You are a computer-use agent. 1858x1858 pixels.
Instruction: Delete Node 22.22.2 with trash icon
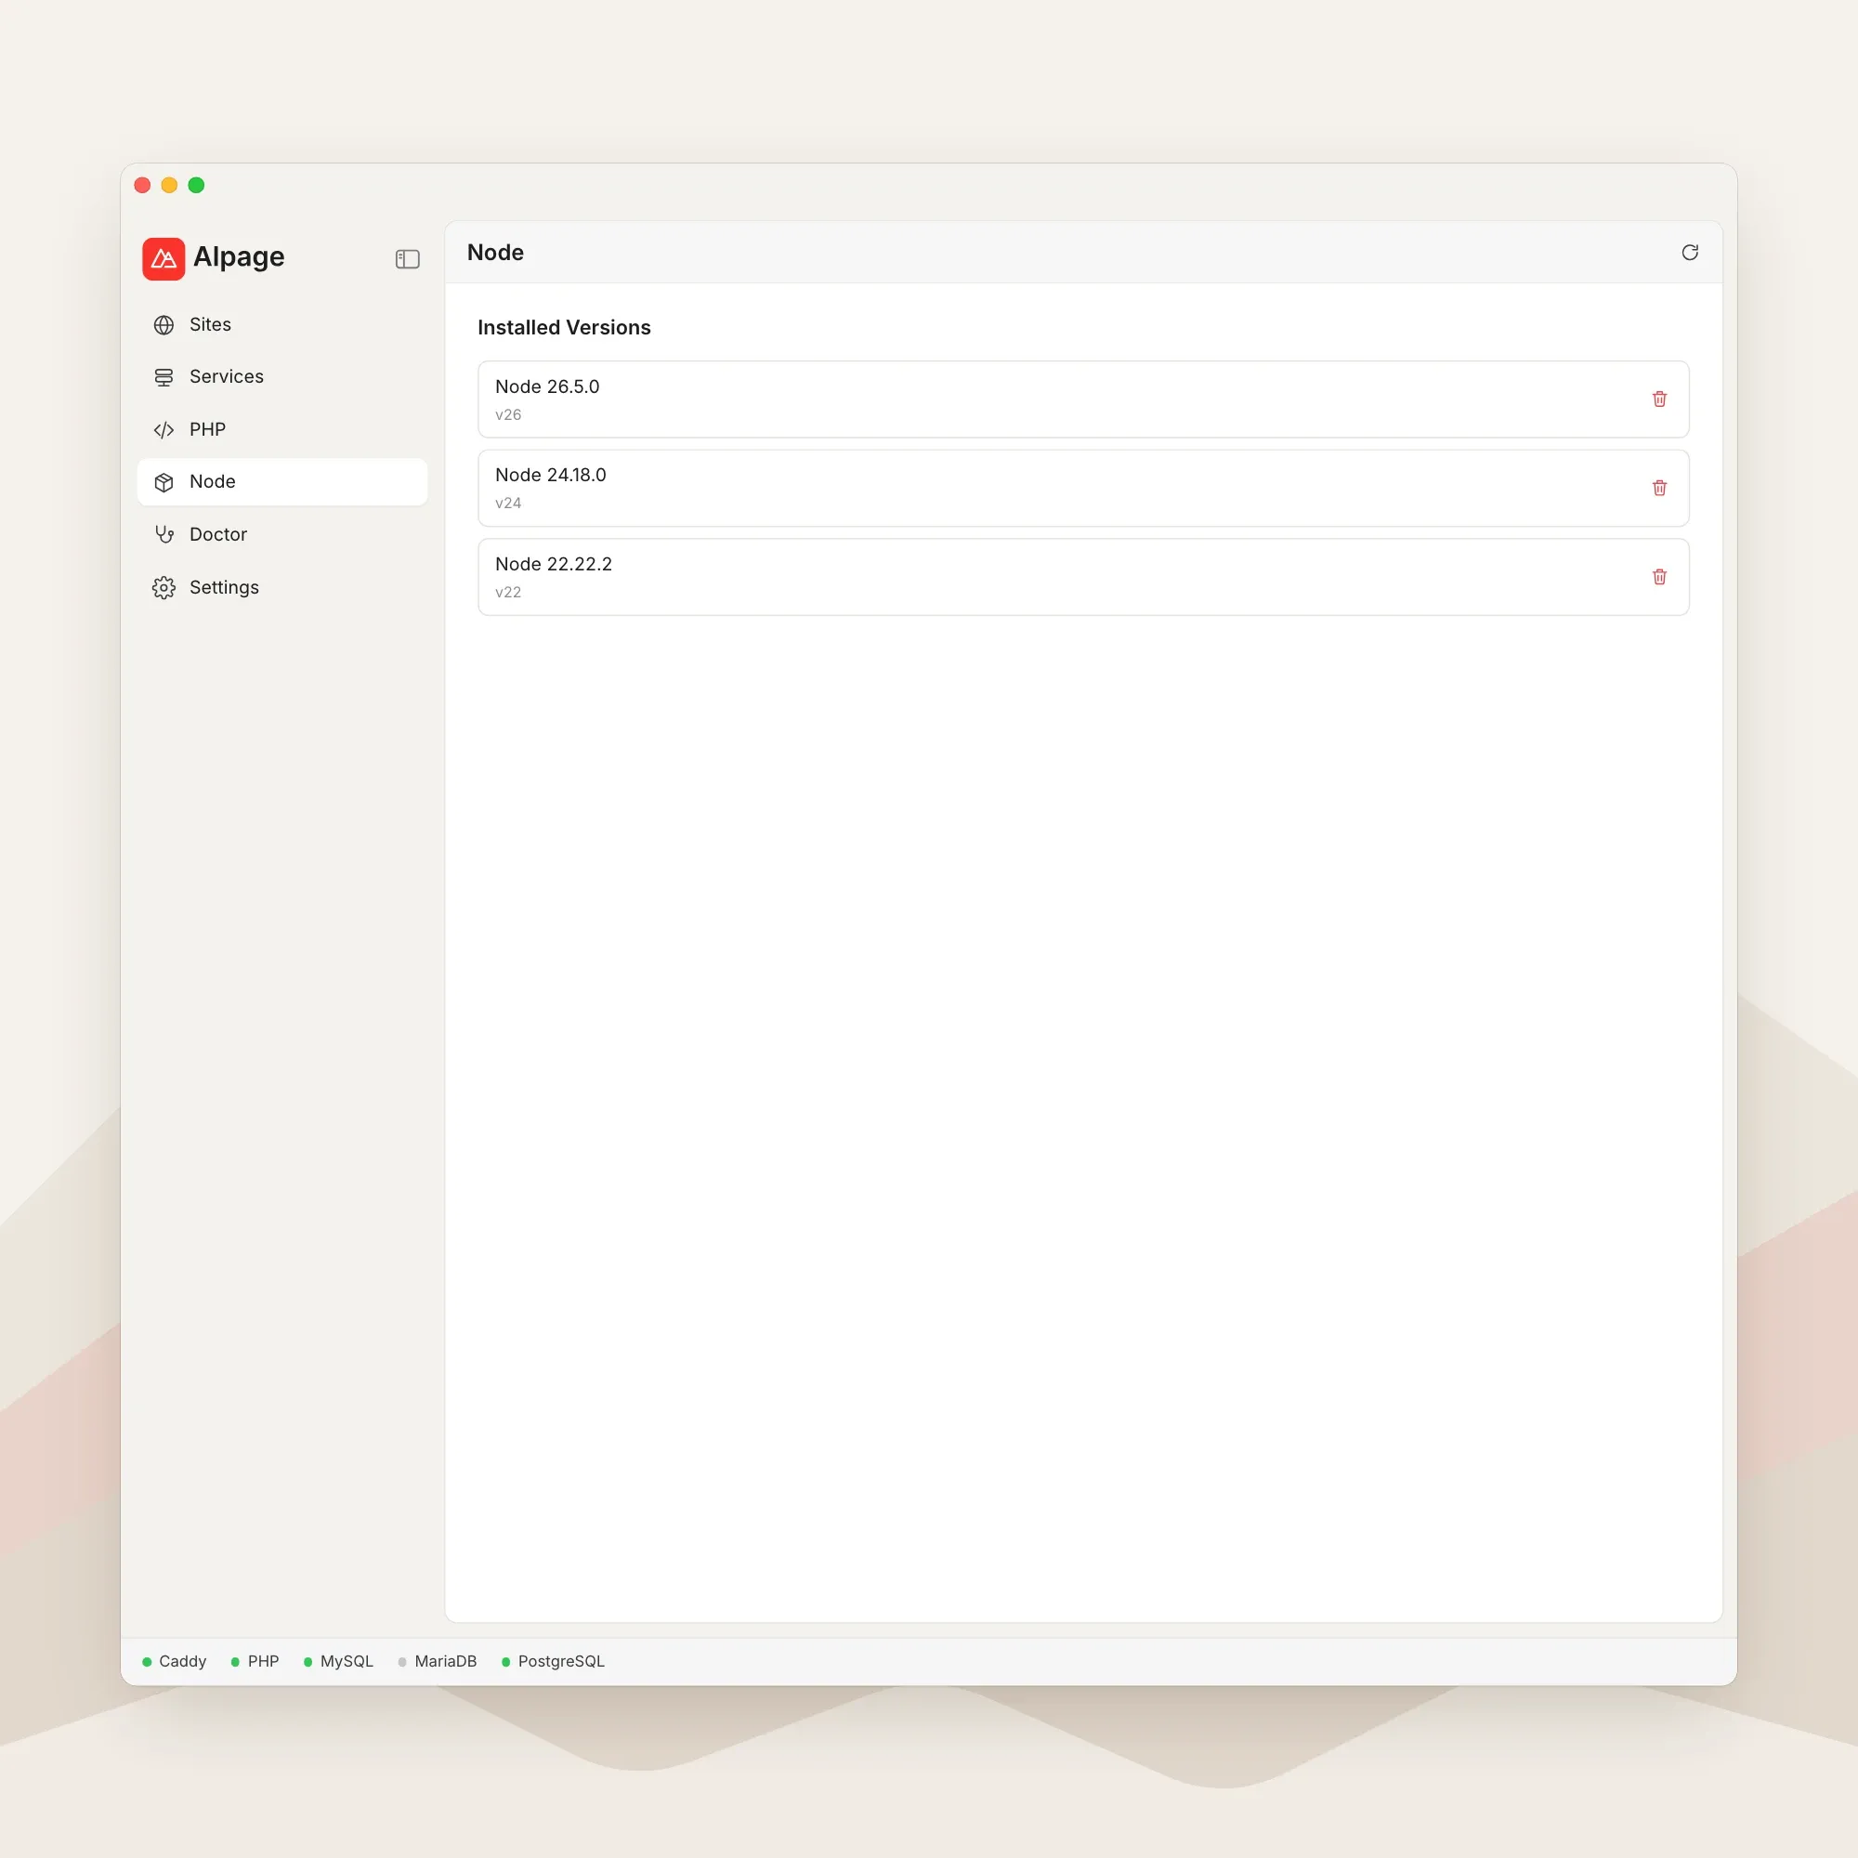(x=1659, y=576)
